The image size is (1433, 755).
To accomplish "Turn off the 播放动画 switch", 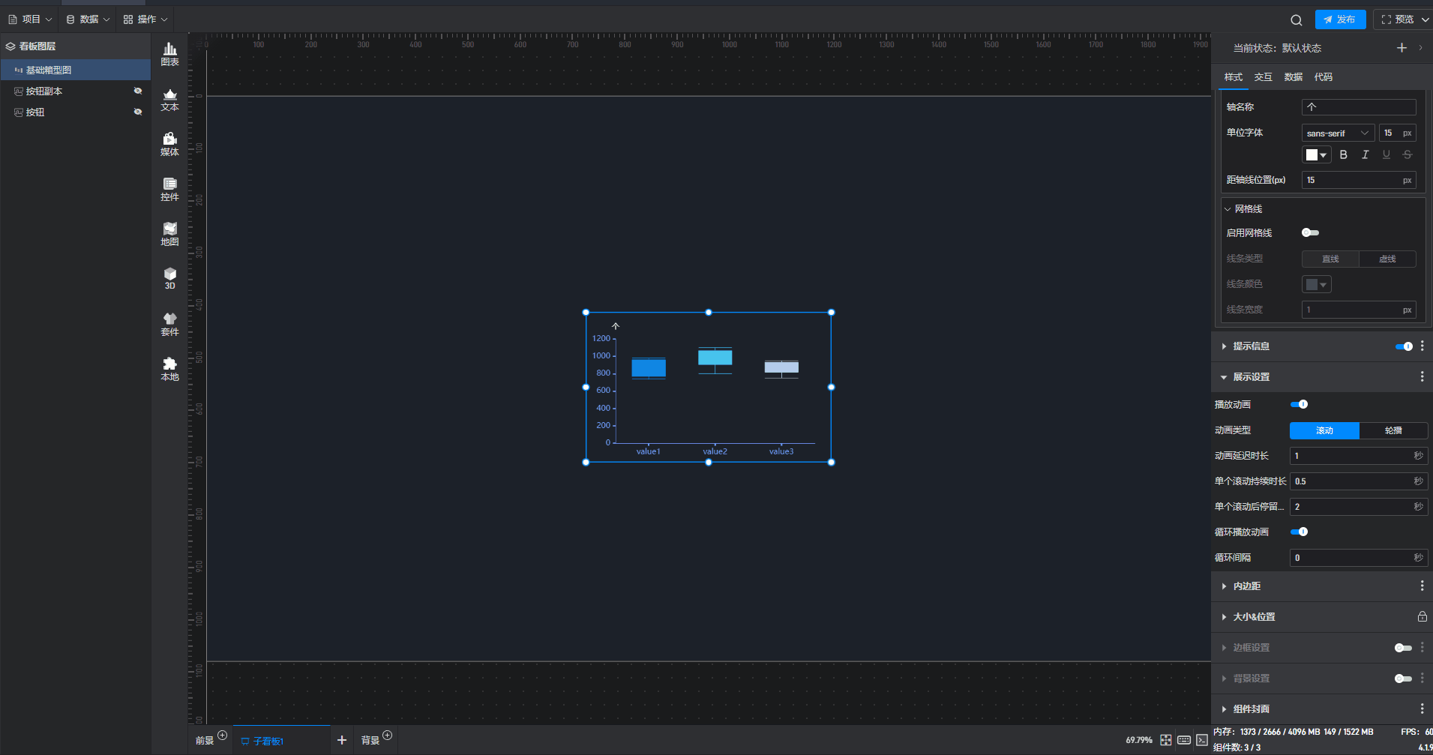I will 1299,404.
